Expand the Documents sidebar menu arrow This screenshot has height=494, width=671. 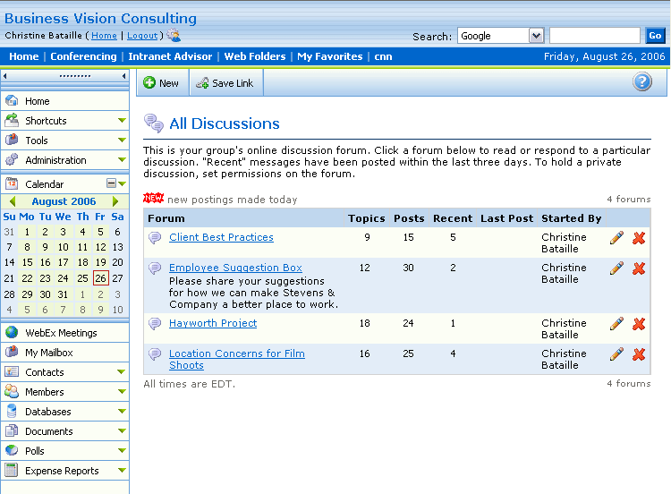122,431
